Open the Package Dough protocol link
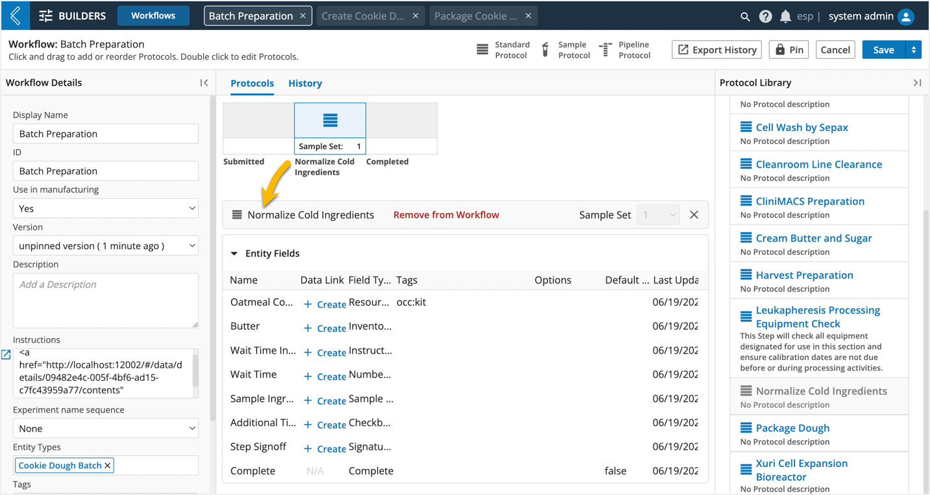 tap(792, 428)
